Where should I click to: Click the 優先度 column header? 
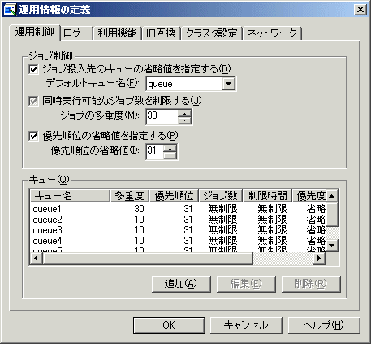click(x=308, y=196)
